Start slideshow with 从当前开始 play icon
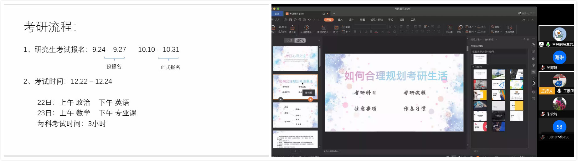578x161 pixels. pos(307,28)
